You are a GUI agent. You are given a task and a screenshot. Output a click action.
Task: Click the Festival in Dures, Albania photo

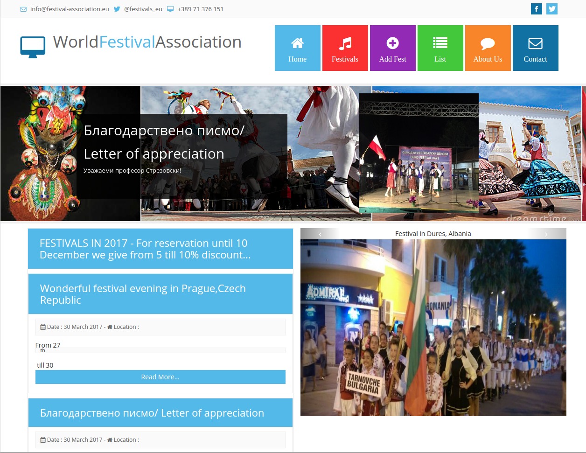[433, 327]
